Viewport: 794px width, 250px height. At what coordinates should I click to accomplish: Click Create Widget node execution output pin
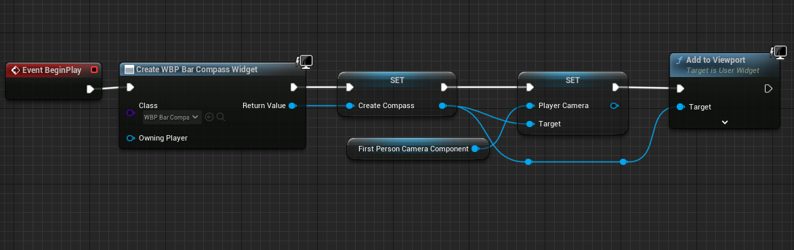[294, 87]
